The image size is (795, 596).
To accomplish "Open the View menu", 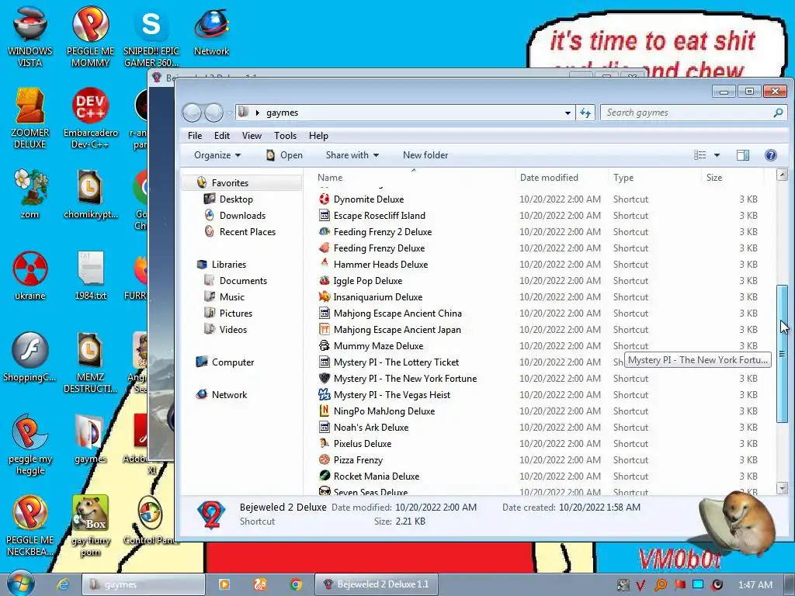I will coord(252,135).
